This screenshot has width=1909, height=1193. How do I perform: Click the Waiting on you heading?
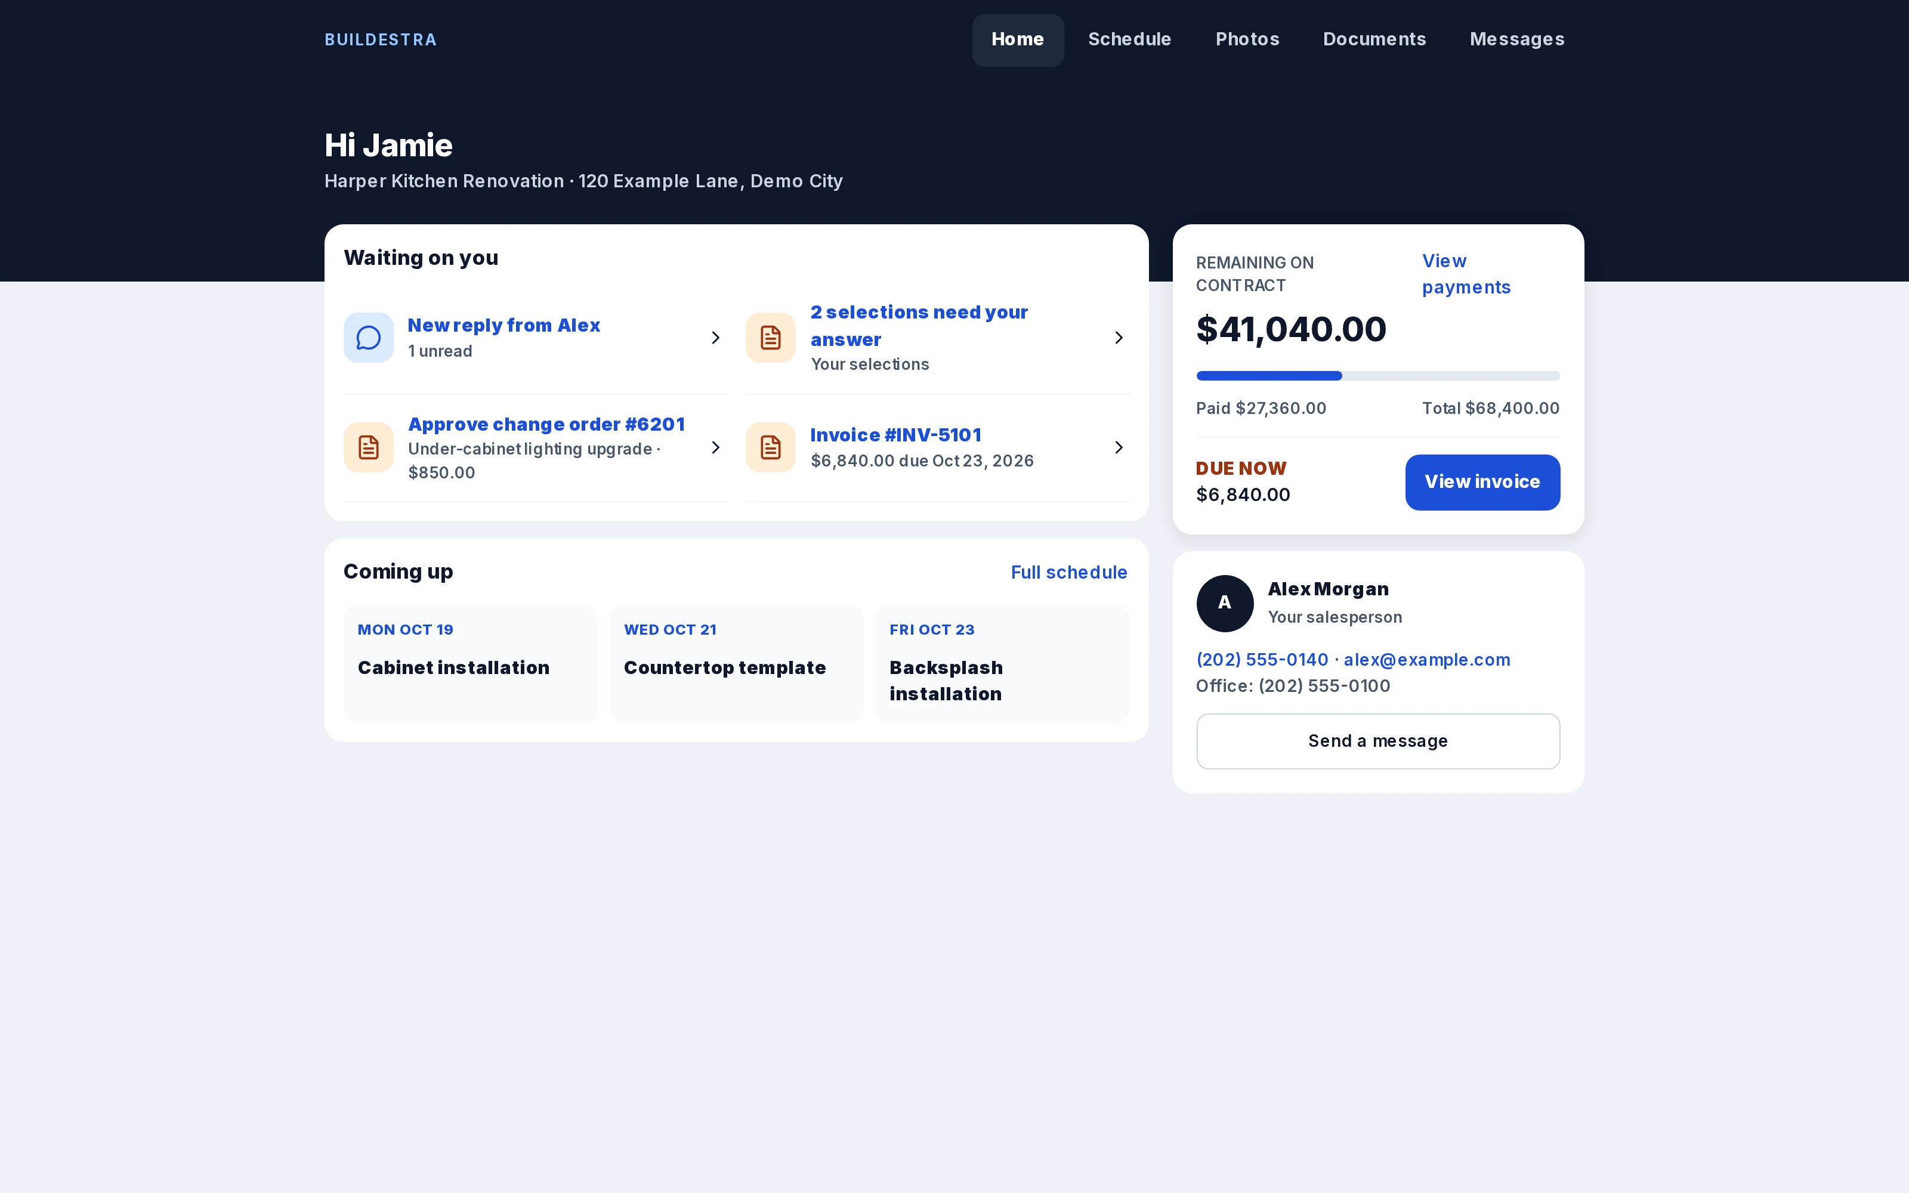(x=421, y=258)
